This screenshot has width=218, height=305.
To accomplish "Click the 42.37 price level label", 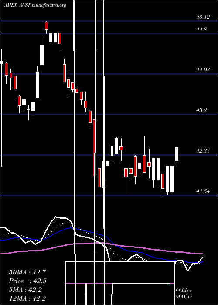I will point(203,151).
